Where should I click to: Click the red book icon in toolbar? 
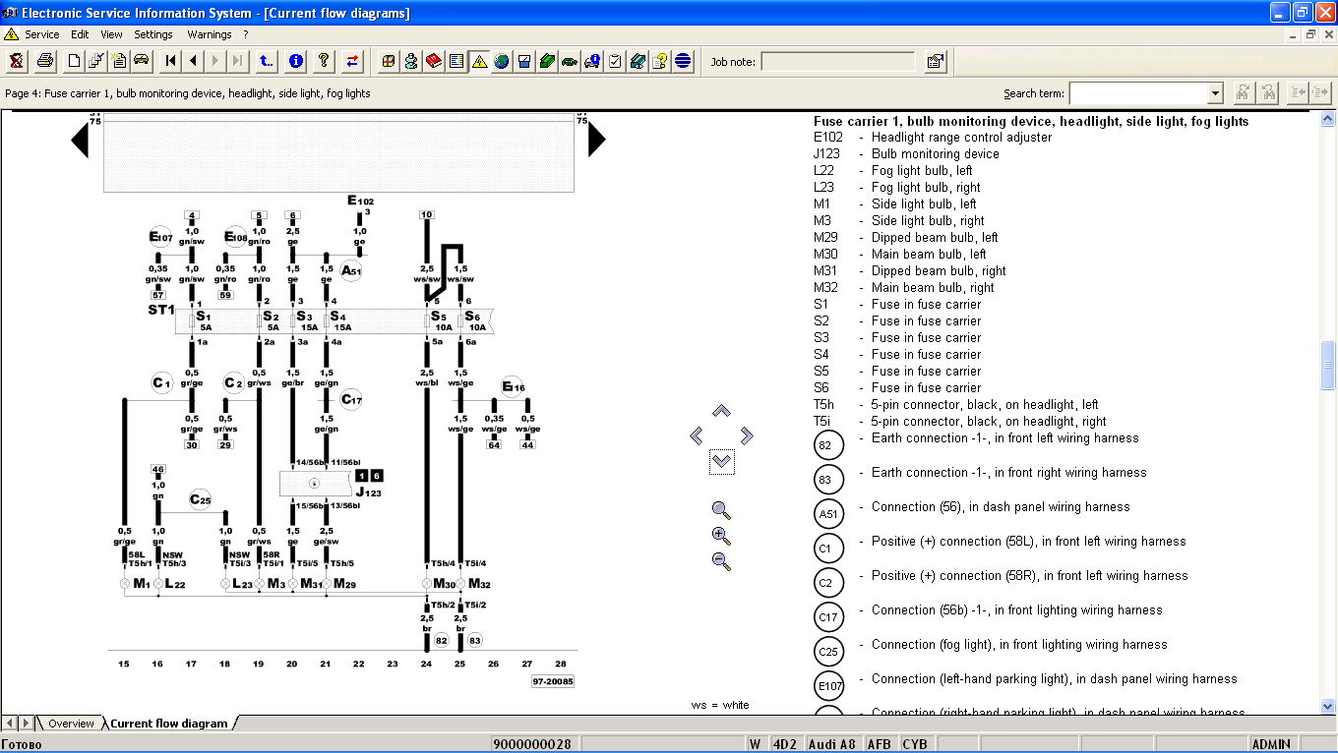click(434, 61)
